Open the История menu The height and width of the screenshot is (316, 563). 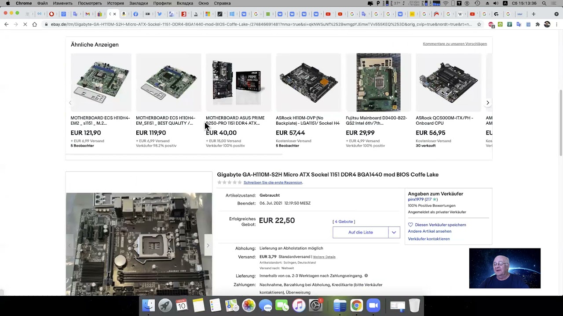(116, 3)
